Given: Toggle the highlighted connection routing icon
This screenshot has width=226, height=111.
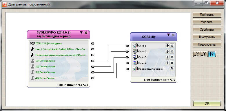Looking at the screenshot, I should (x=212, y=54).
